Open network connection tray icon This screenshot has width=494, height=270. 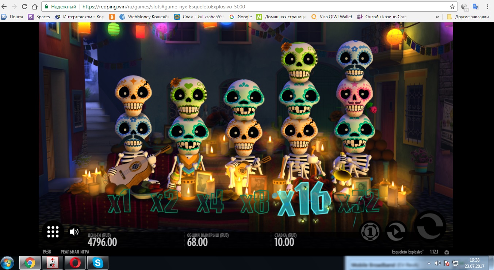(455, 263)
